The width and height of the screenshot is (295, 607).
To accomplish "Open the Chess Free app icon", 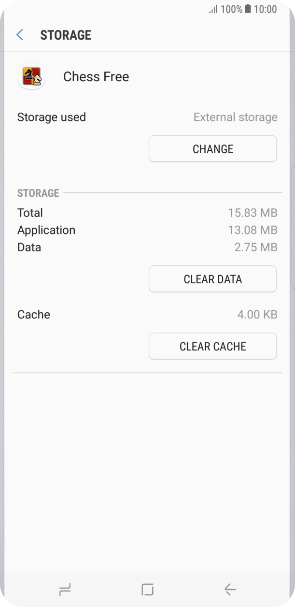I will [31, 76].
